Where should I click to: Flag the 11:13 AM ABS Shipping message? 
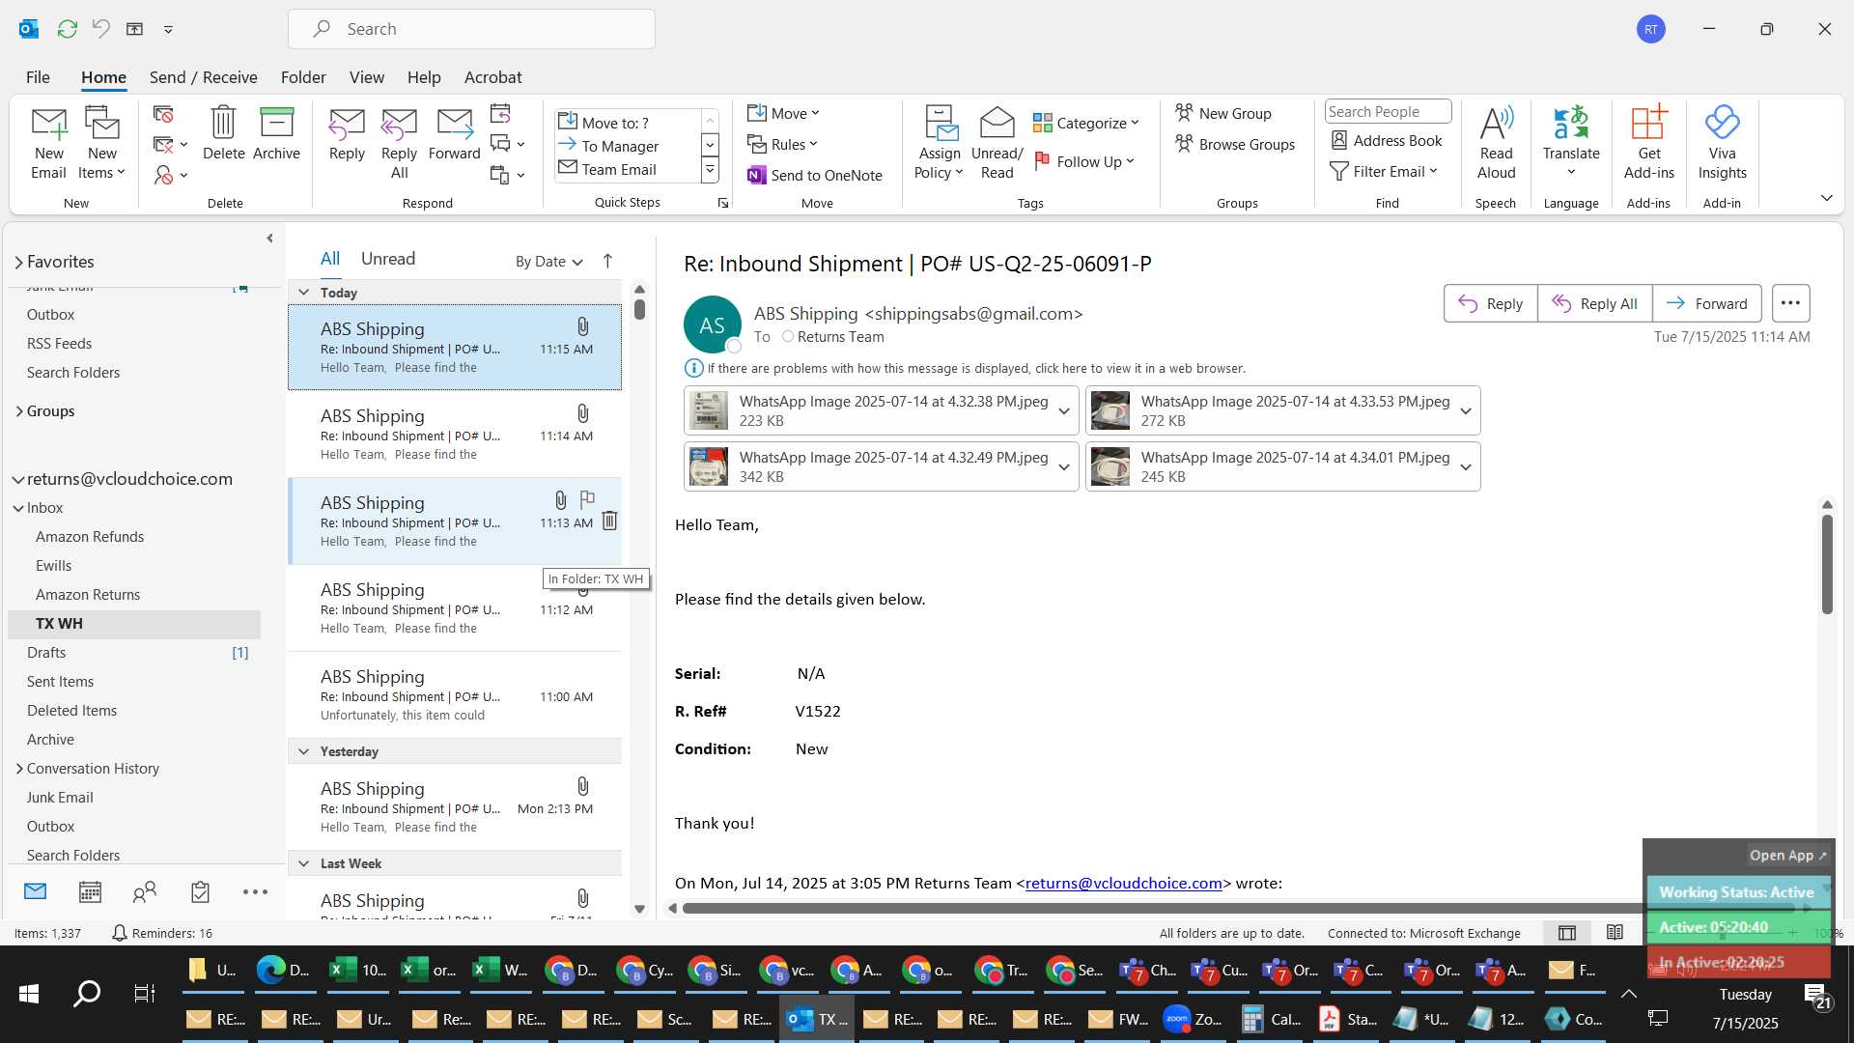[x=586, y=499]
